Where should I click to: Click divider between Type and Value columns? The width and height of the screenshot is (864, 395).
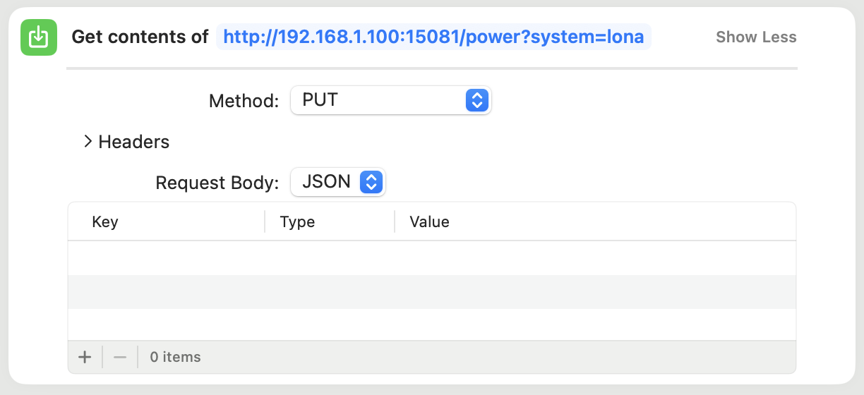pyautogui.click(x=395, y=221)
